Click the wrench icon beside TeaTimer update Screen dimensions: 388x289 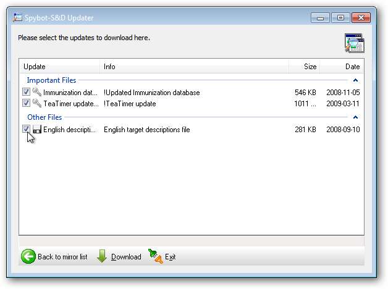(x=37, y=103)
